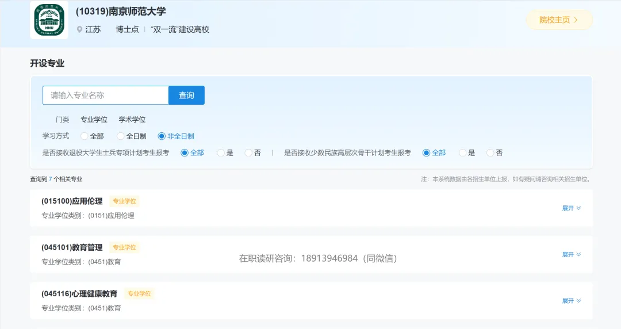Click the (045101)教育管理 major title
The height and width of the screenshot is (329, 621).
[72, 248]
